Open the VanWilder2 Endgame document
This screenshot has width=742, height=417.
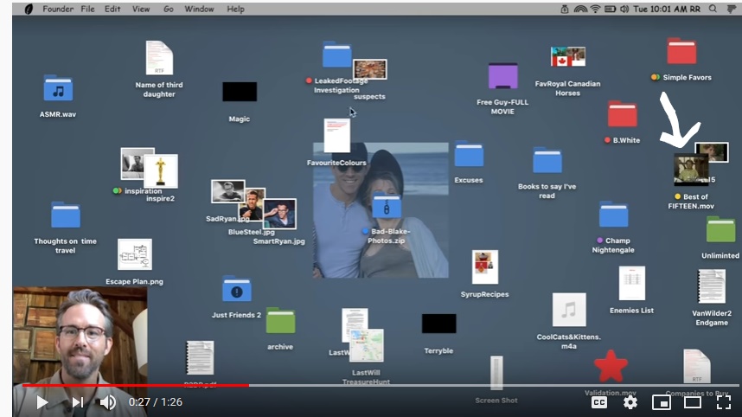[712, 285]
